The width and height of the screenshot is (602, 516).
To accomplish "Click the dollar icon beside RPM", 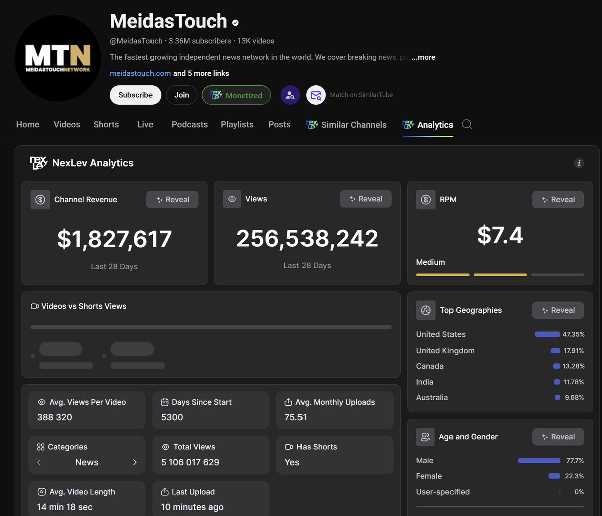I will [x=426, y=200].
